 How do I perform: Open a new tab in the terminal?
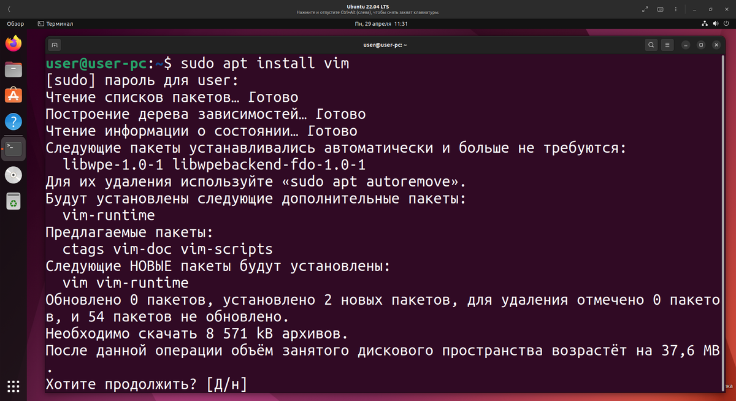click(55, 45)
